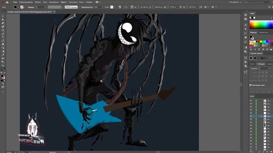Open the Character panel icon in dock
The width and height of the screenshot is (273, 153).
[x=246, y=25]
